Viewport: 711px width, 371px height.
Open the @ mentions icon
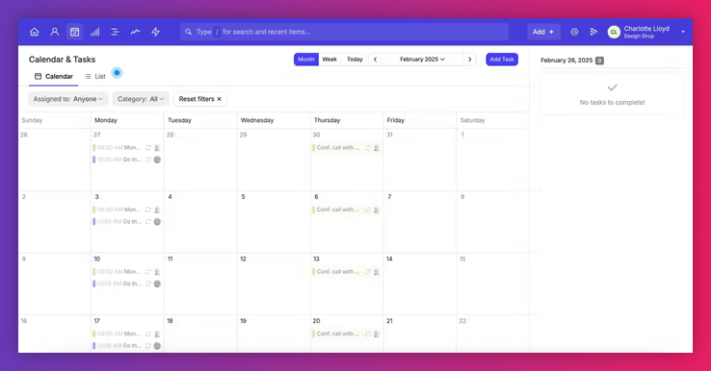[x=574, y=32]
